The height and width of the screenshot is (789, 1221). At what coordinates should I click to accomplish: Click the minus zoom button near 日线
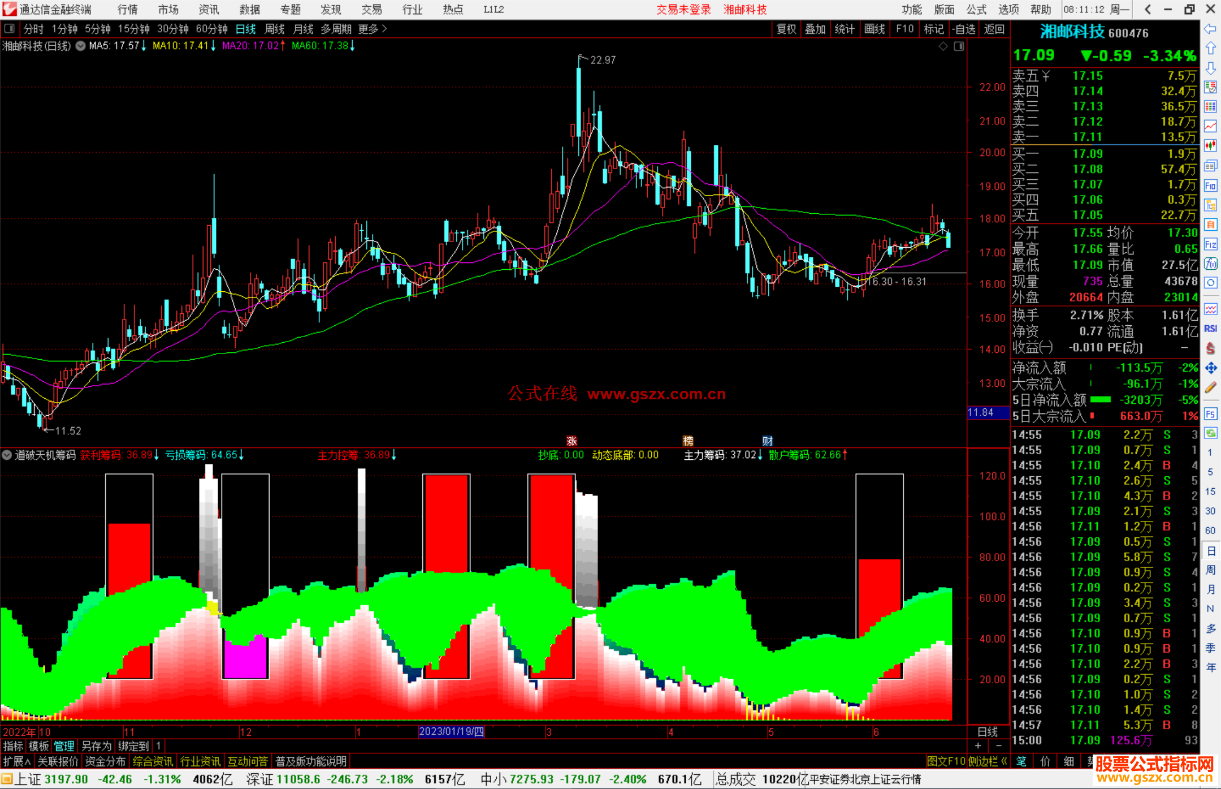(x=999, y=746)
